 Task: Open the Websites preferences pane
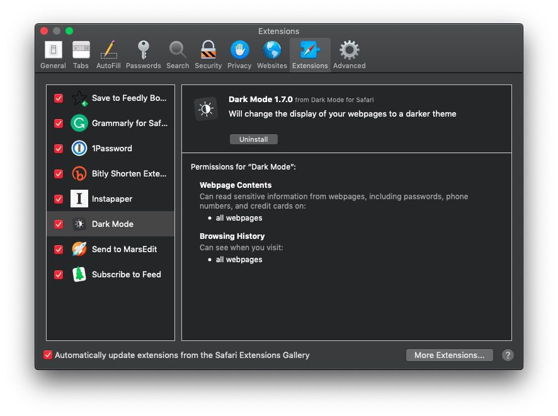(272, 55)
